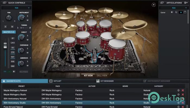Viewport: 190px width, 108px height.
Task: Click reorder handle for Maple Mahogany Natural
Action: pos(178,90)
